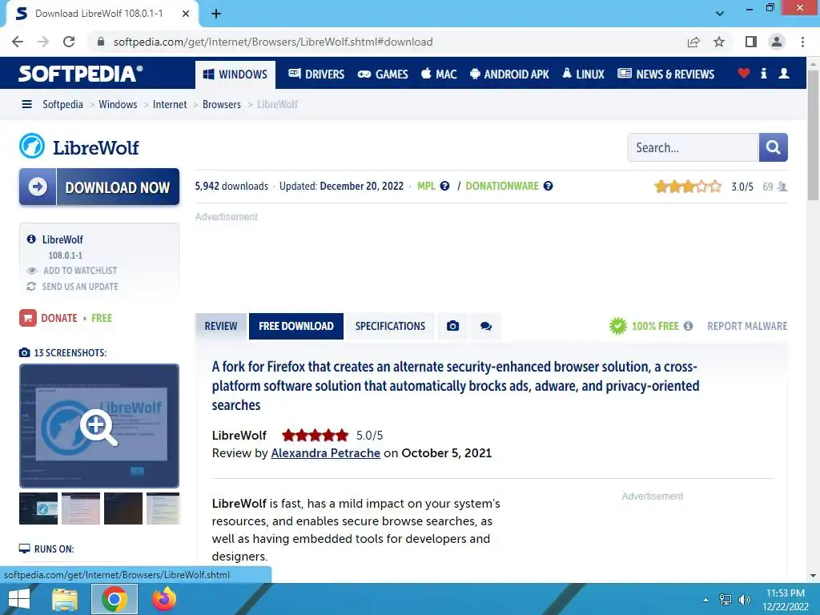Screen dimensions: 820x615
Task: Rate LibreWolf using the yellow star rating
Action: (688, 187)
